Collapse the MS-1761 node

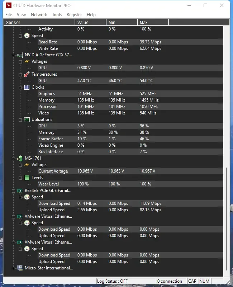tap(13, 159)
